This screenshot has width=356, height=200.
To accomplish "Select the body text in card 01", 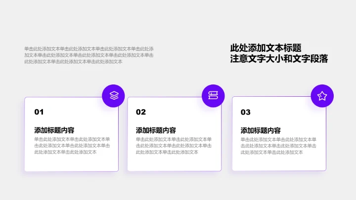I will coord(72,146).
